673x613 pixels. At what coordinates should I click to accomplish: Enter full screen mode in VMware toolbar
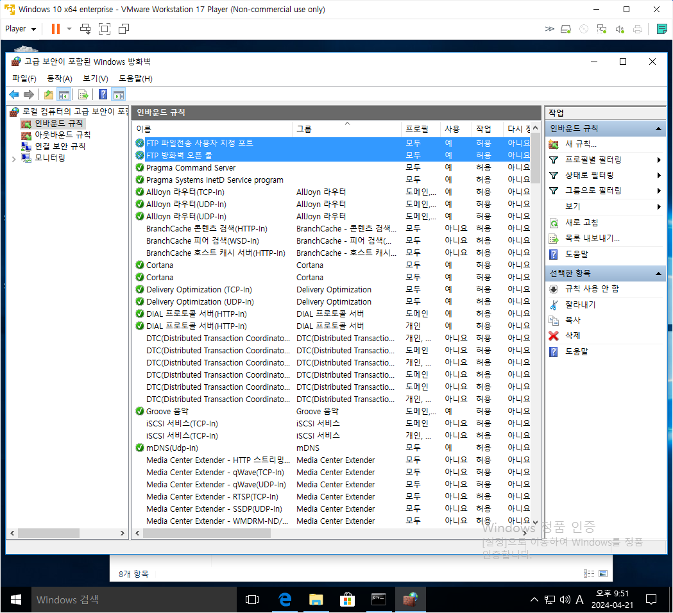[x=105, y=29]
